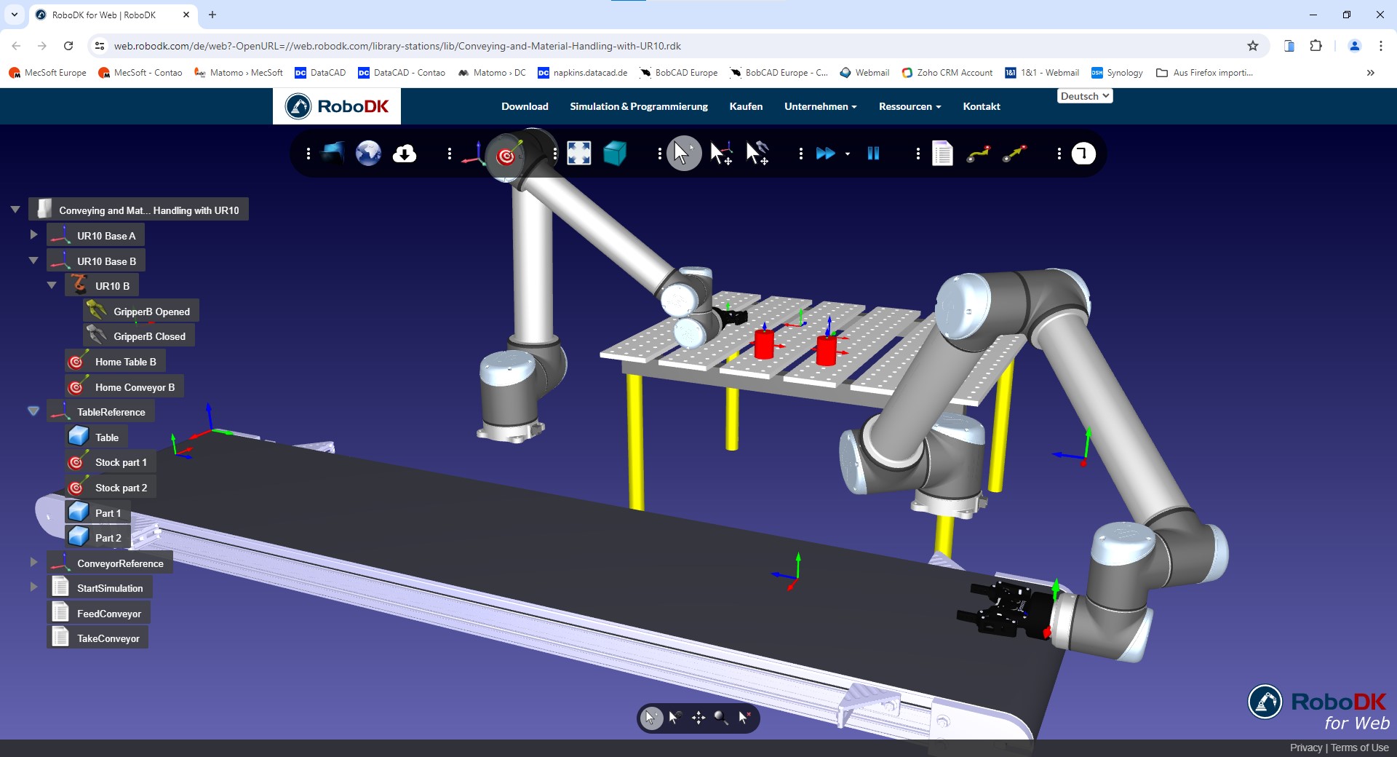
Task: Expand the UR10 Base A tree node
Action: tap(33, 234)
